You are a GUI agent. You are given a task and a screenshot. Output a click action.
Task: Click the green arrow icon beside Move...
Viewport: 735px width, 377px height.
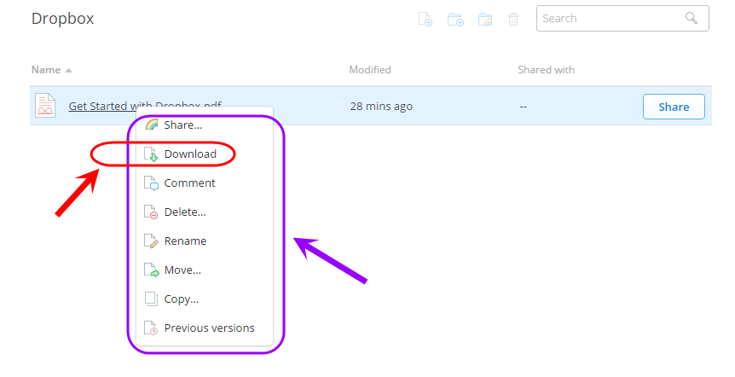coord(151,270)
